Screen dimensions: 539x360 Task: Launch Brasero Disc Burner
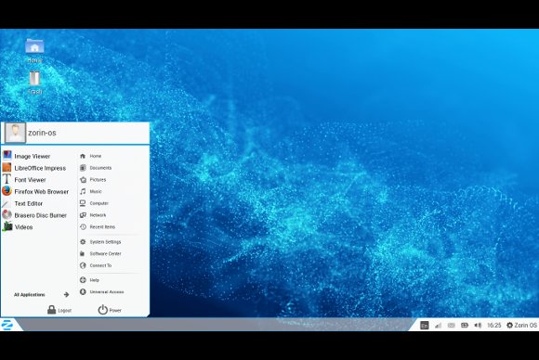[34, 215]
